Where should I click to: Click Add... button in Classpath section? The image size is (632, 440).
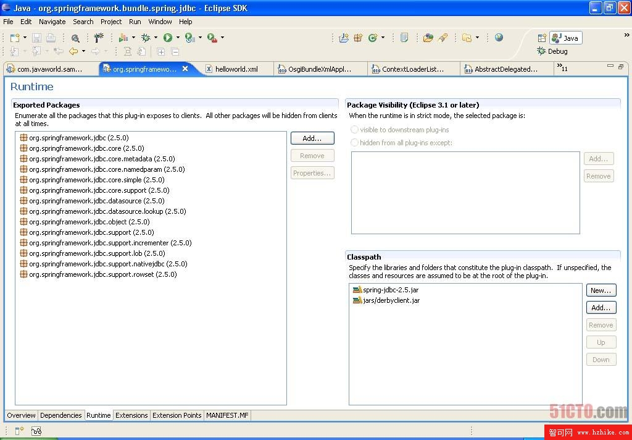point(601,308)
